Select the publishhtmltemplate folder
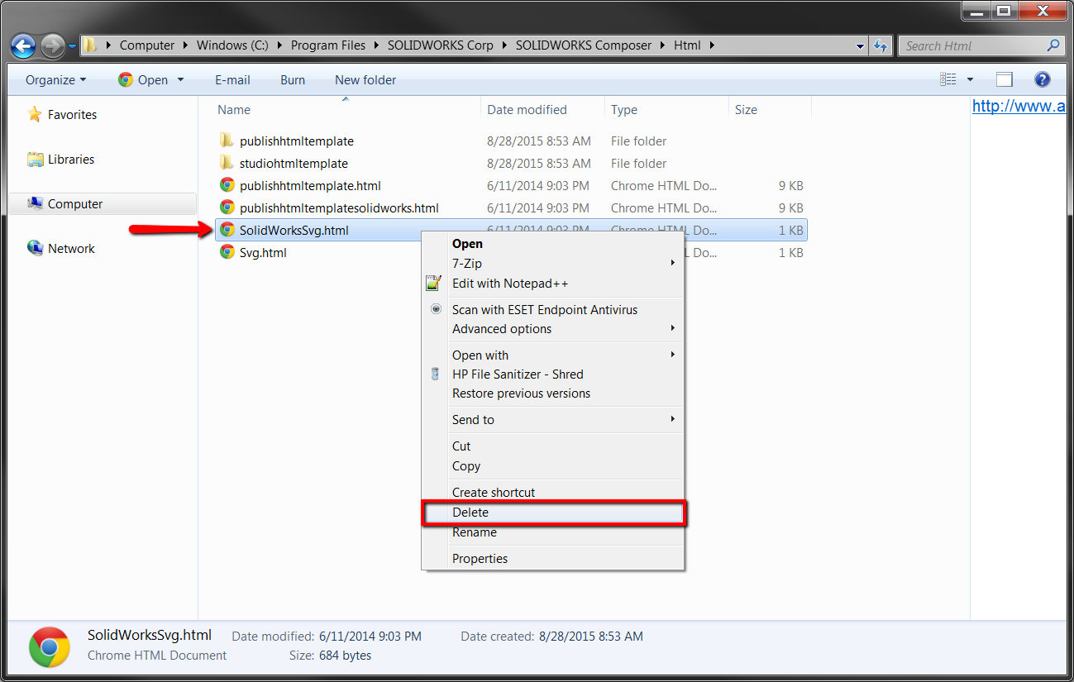This screenshot has width=1074, height=682. pos(296,141)
